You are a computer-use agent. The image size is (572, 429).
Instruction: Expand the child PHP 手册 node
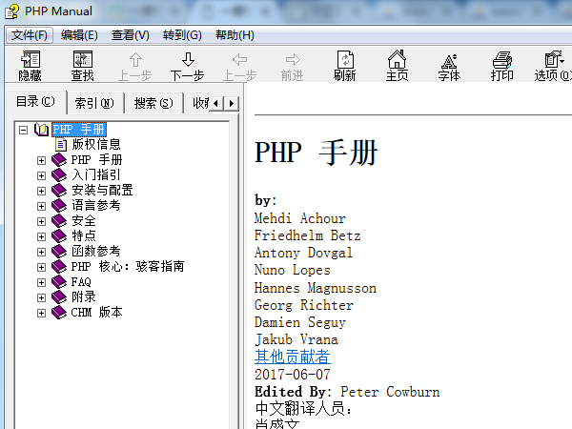(41, 160)
